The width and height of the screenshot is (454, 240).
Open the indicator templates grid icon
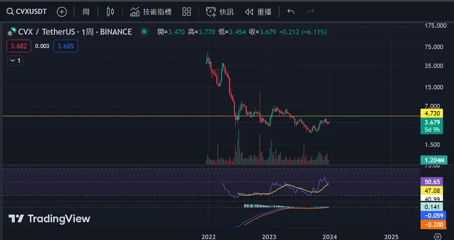tap(187, 12)
